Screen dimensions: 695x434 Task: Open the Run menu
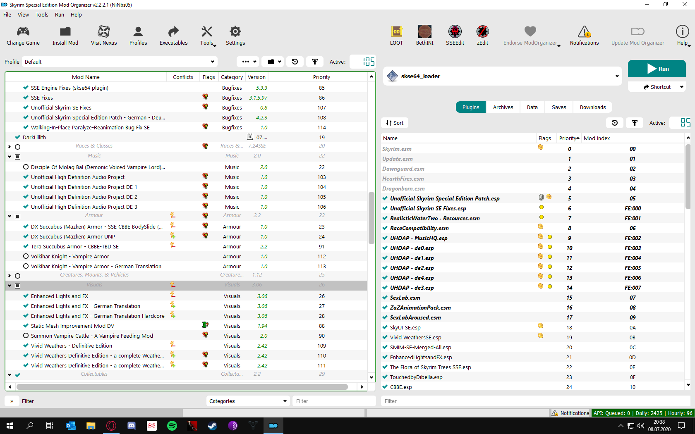pos(60,14)
